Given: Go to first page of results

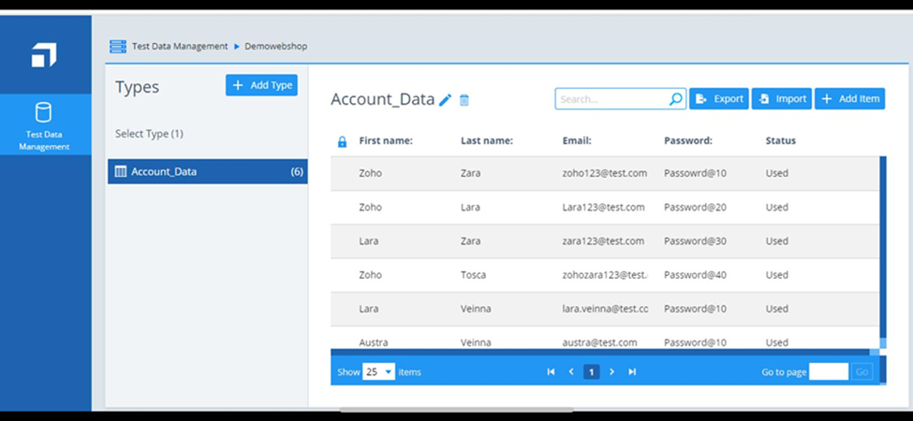Looking at the screenshot, I should click(x=551, y=371).
